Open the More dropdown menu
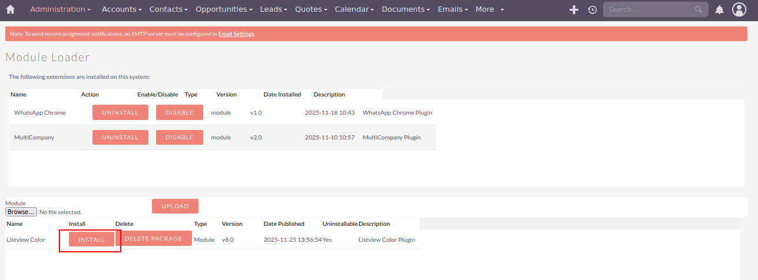The height and width of the screenshot is (280, 758). 489,9
